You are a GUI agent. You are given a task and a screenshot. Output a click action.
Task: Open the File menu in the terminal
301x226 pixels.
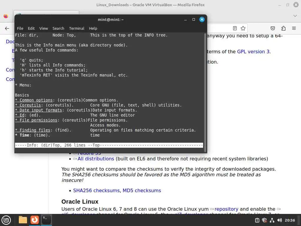pos(20,28)
